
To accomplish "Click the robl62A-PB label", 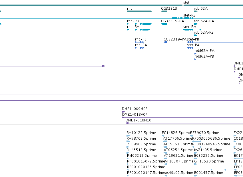I will pyautogui.click(x=204, y=56).
